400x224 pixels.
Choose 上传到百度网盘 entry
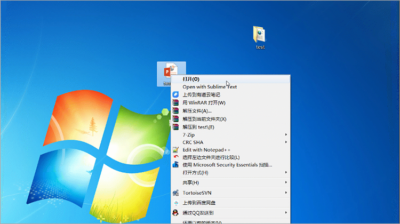(x=230, y=203)
